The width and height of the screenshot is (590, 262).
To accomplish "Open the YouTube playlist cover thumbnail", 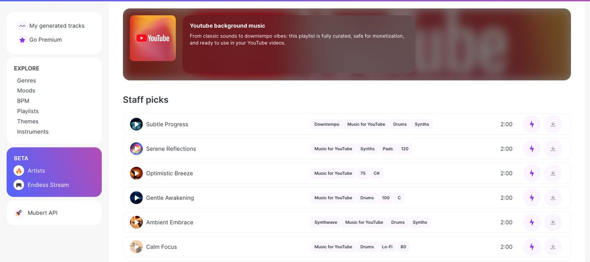I will click(x=153, y=38).
